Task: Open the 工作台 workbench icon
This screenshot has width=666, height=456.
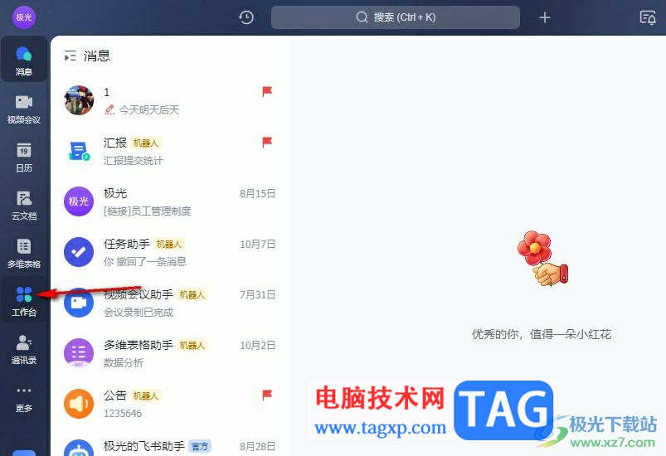Action: pyautogui.click(x=24, y=301)
